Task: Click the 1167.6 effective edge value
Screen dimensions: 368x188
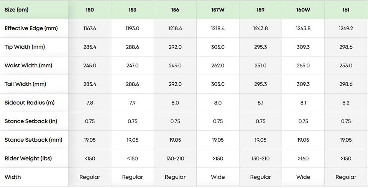Action: [x=90, y=28]
